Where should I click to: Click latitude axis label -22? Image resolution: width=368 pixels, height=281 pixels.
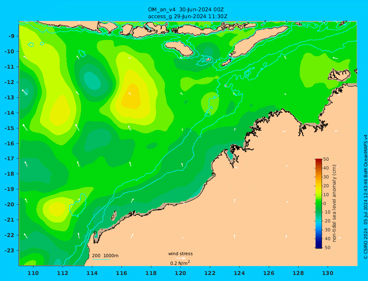(x=10, y=235)
